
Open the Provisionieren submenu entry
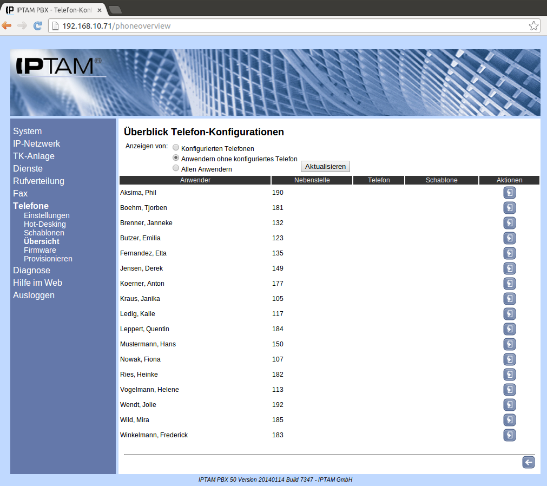pos(48,259)
